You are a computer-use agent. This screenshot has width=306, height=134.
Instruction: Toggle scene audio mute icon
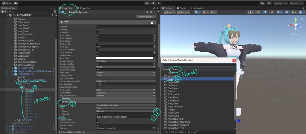coord(272,12)
